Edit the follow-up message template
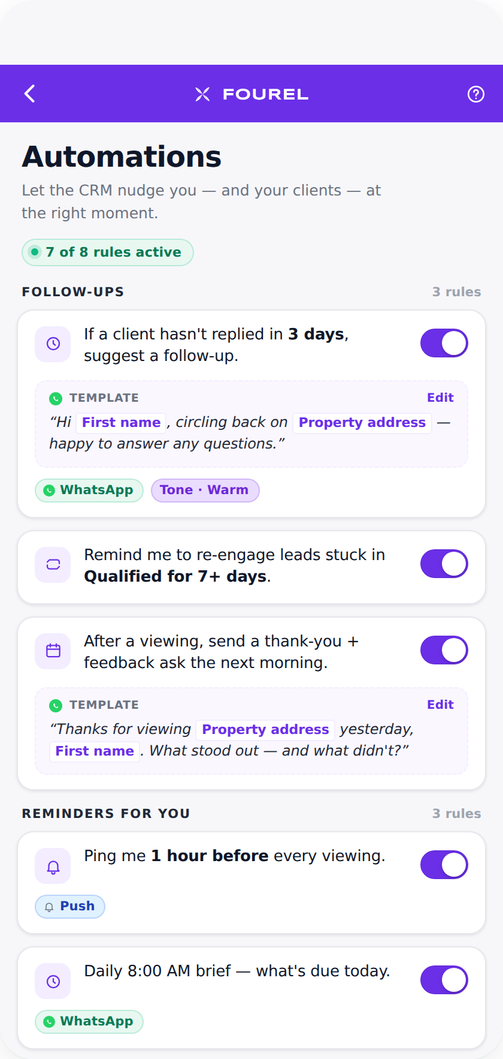503x1059 pixels. click(x=440, y=398)
